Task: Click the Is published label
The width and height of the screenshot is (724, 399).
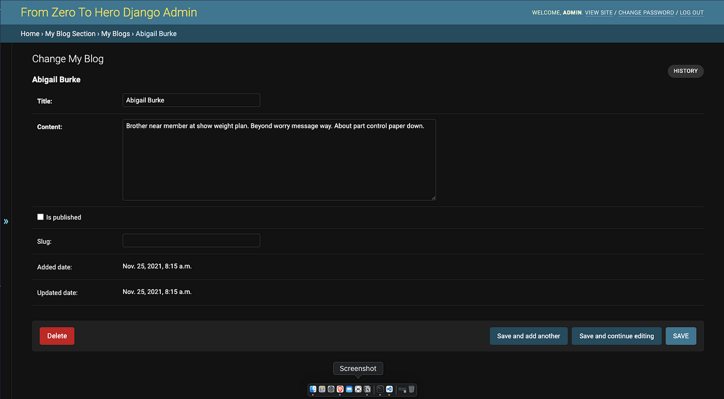Action: pyautogui.click(x=64, y=217)
